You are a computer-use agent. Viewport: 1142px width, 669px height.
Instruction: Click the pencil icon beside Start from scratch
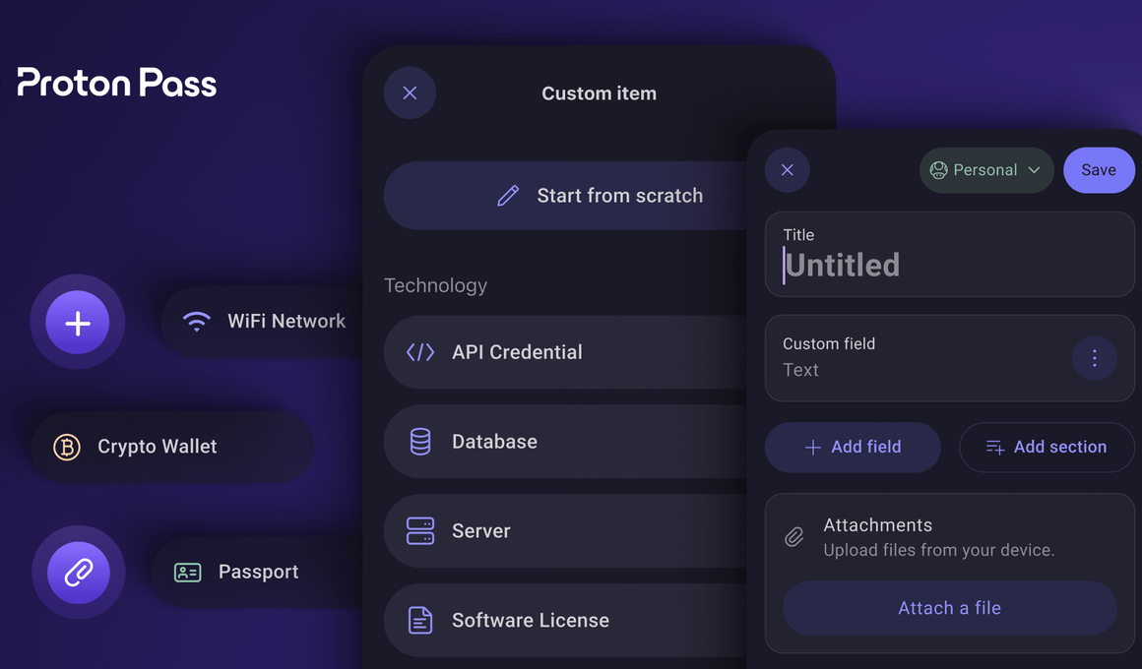coord(508,195)
